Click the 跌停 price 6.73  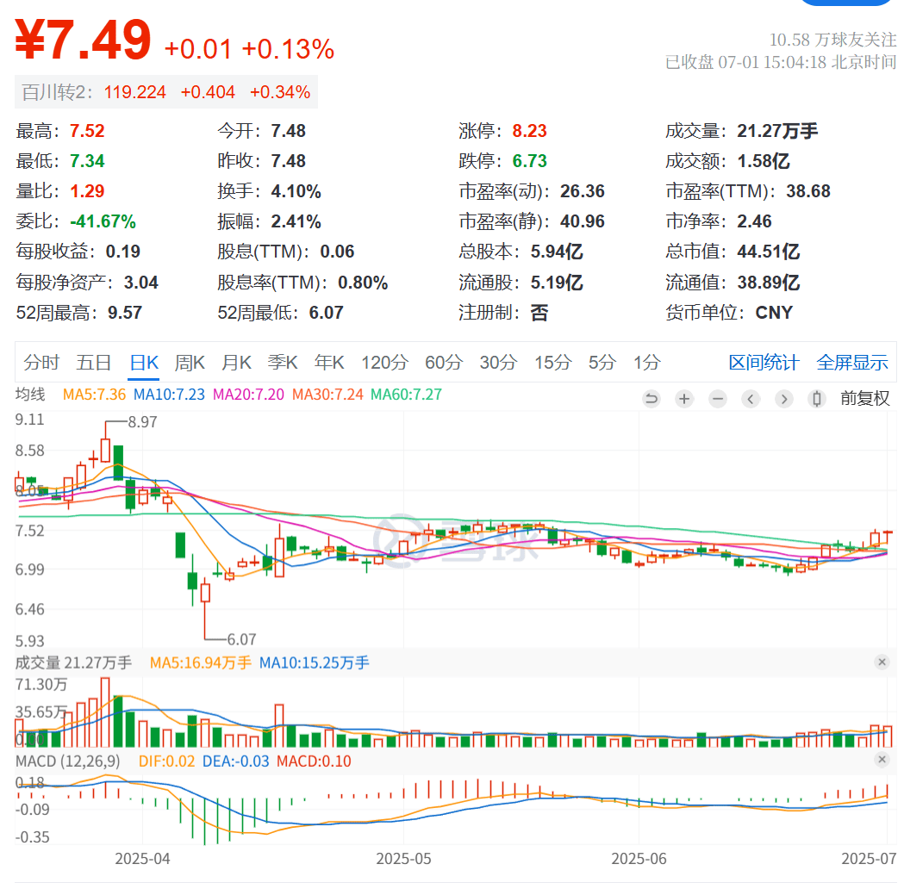[x=530, y=161]
